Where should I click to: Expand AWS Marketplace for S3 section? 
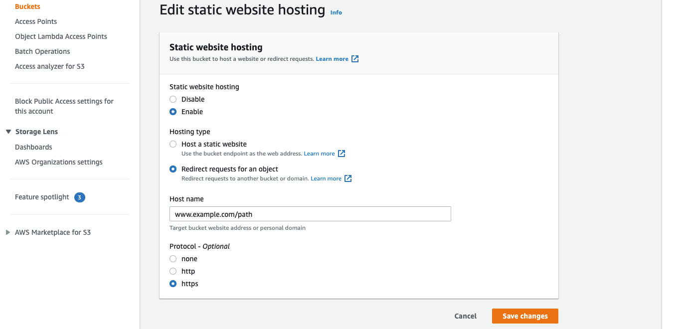pyautogui.click(x=8, y=232)
